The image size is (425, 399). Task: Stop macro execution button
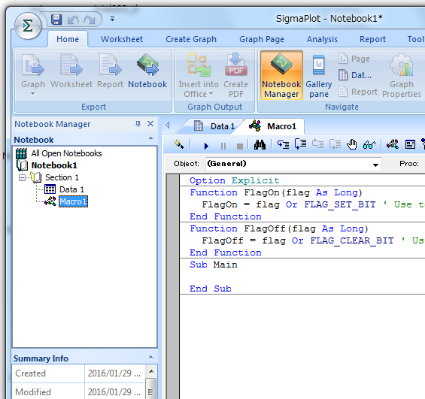point(240,147)
